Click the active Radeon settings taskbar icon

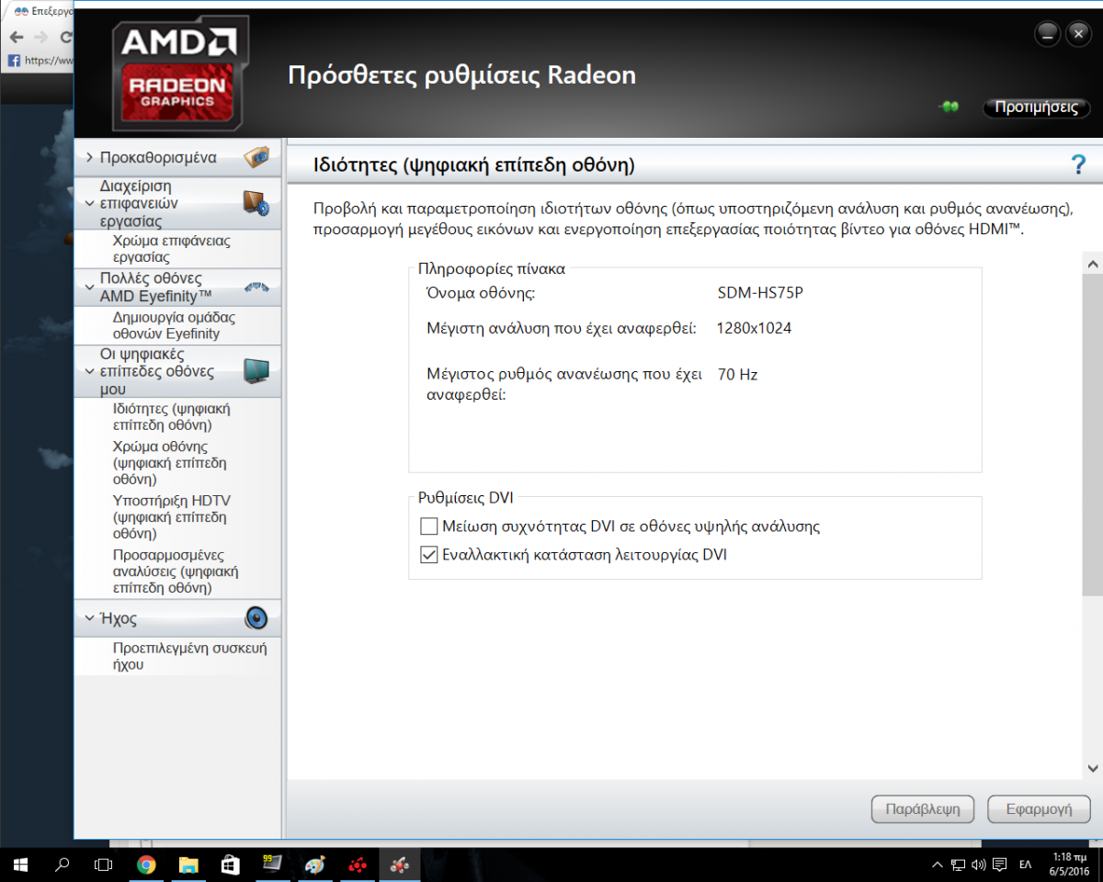400,865
